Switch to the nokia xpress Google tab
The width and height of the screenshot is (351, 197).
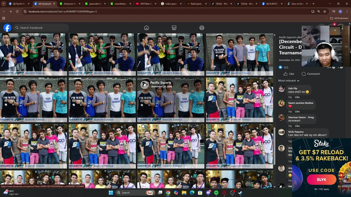click(171, 4)
